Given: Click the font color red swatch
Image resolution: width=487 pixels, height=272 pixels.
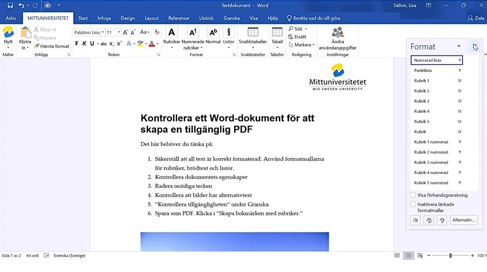Looking at the screenshot, I should click(x=152, y=43).
